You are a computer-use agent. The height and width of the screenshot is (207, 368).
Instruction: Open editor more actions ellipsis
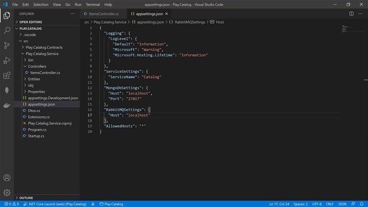click(361, 14)
